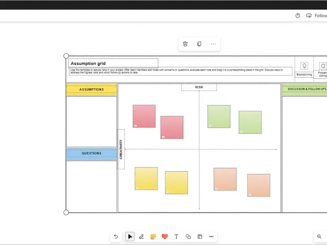Click the DISCUSSION & FOLLOW-UPS green header

[x=305, y=89]
